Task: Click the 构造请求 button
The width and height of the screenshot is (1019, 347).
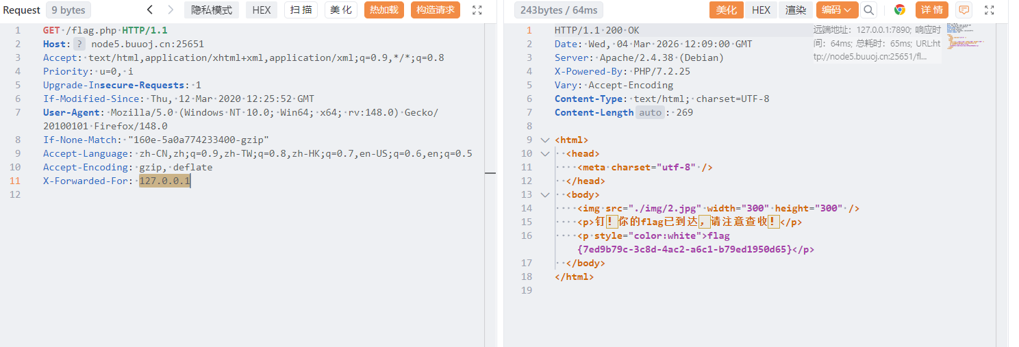Action: pyautogui.click(x=436, y=10)
